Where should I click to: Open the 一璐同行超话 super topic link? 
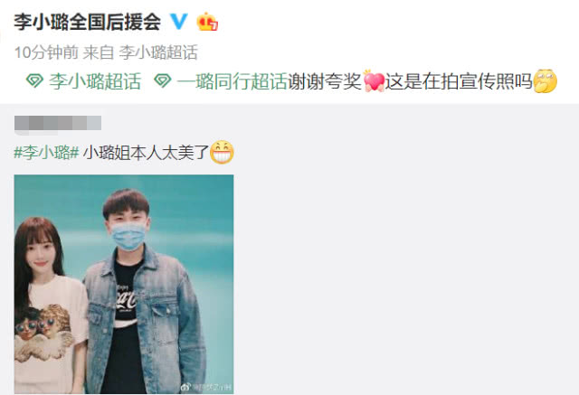[233, 81]
